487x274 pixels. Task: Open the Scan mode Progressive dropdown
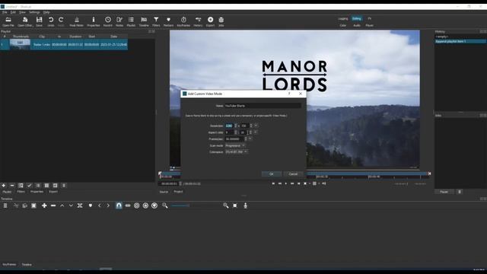235,145
